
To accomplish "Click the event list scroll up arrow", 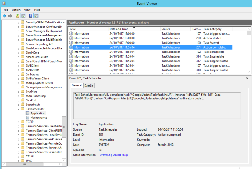I will coord(249,29).
